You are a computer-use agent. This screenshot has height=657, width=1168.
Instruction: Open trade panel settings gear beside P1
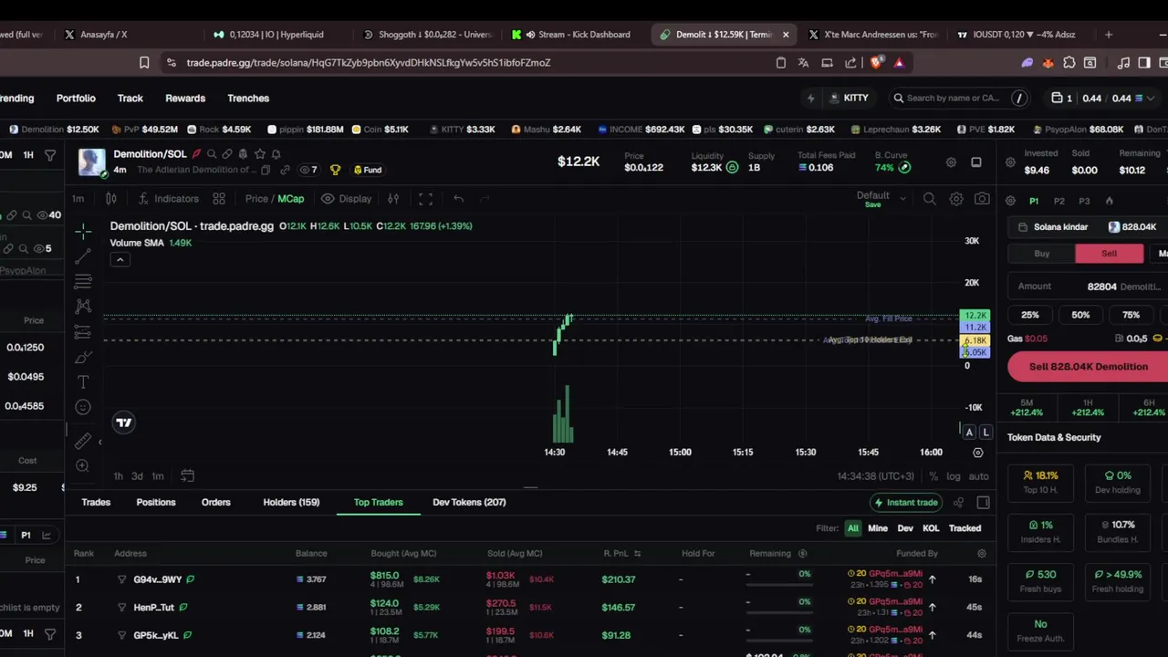tap(1010, 201)
